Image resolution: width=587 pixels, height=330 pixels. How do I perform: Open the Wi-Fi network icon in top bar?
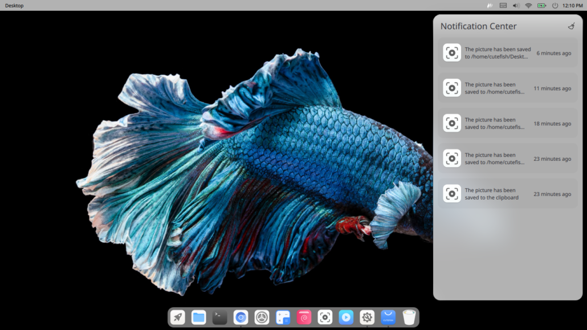(x=529, y=6)
